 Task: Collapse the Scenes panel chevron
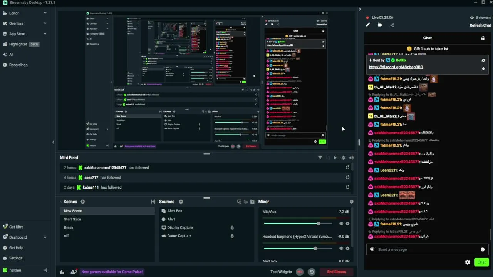point(61,202)
